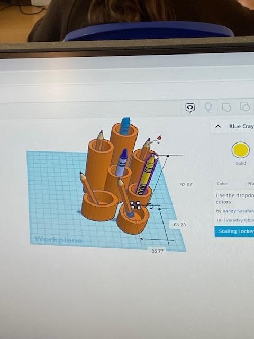Click the rotation handle beside the crayon base
254x339 pixels.
coord(150,206)
